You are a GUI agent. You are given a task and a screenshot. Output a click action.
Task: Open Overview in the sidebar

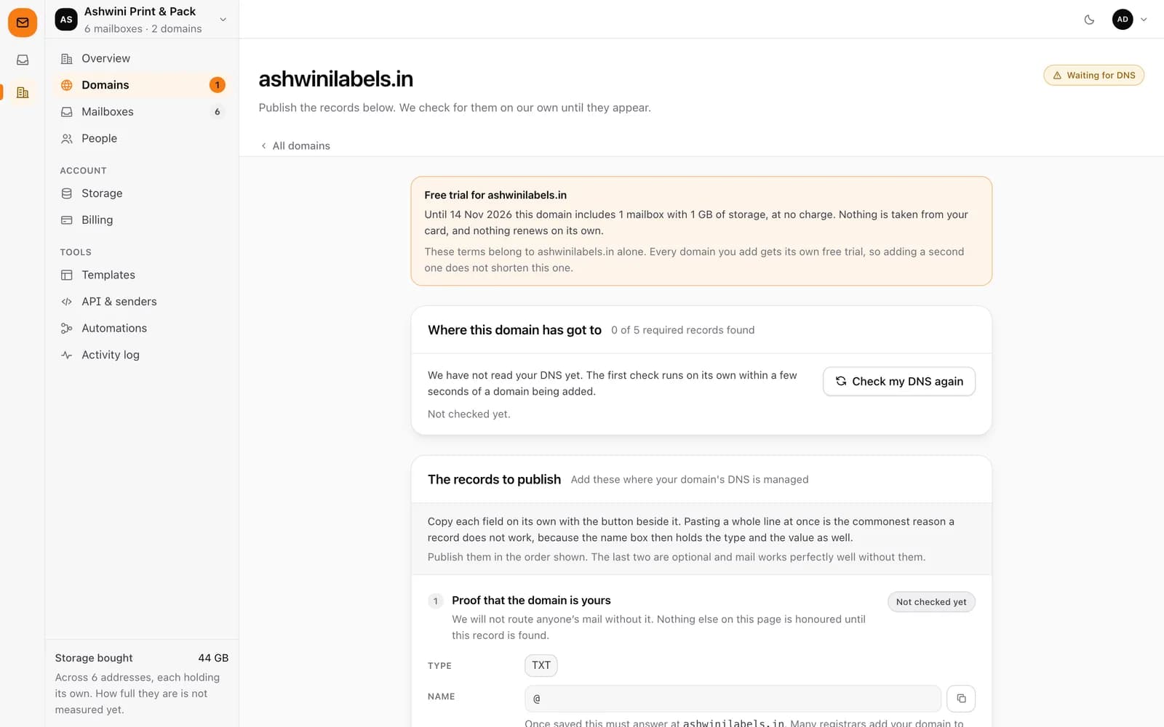point(142,58)
